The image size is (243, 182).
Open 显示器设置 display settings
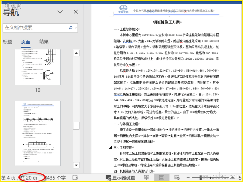coord(120,178)
